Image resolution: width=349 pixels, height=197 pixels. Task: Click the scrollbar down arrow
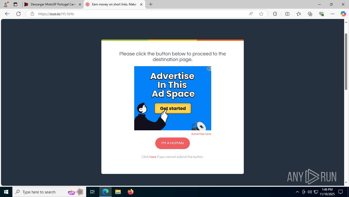coord(346,183)
